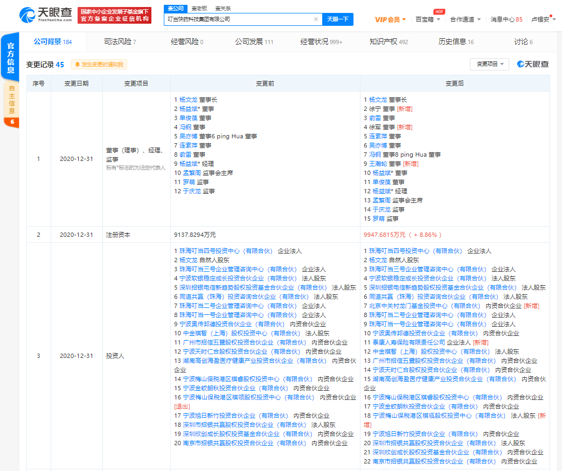
Task: Open 孟繁周 监事会主席 link in 变更前 column
Action: coord(192,173)
